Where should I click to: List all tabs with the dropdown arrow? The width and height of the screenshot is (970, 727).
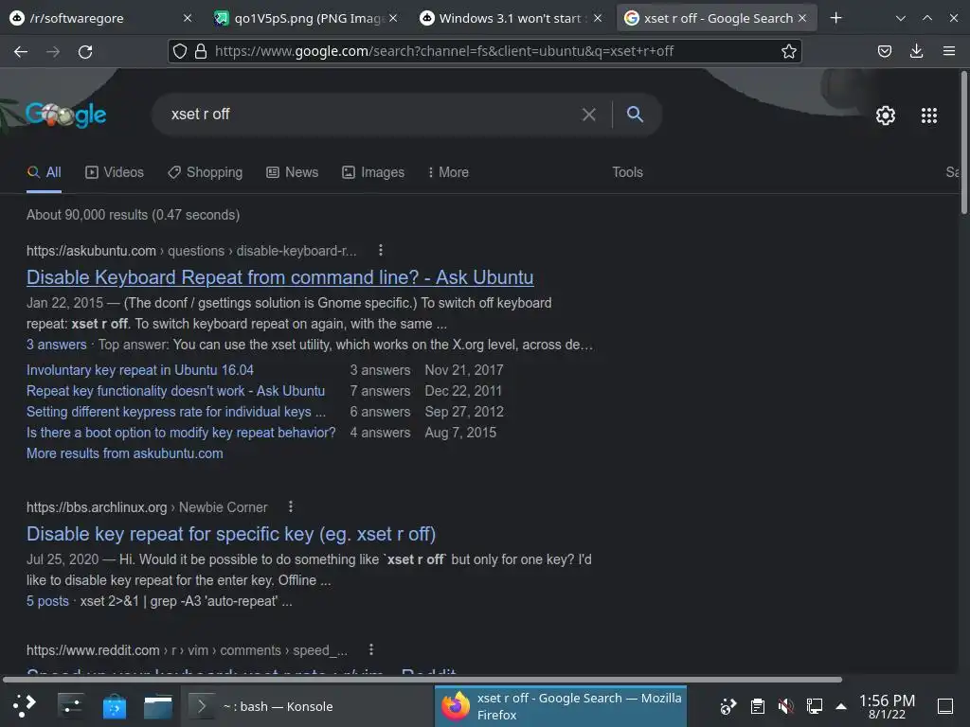tap(901, 18)
